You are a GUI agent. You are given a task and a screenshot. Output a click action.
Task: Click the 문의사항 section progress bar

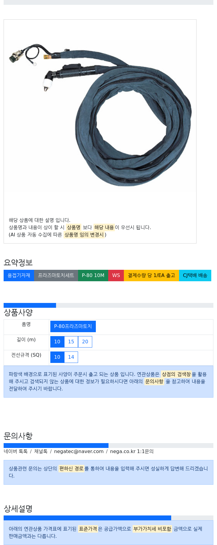click(x=108, y=446)
